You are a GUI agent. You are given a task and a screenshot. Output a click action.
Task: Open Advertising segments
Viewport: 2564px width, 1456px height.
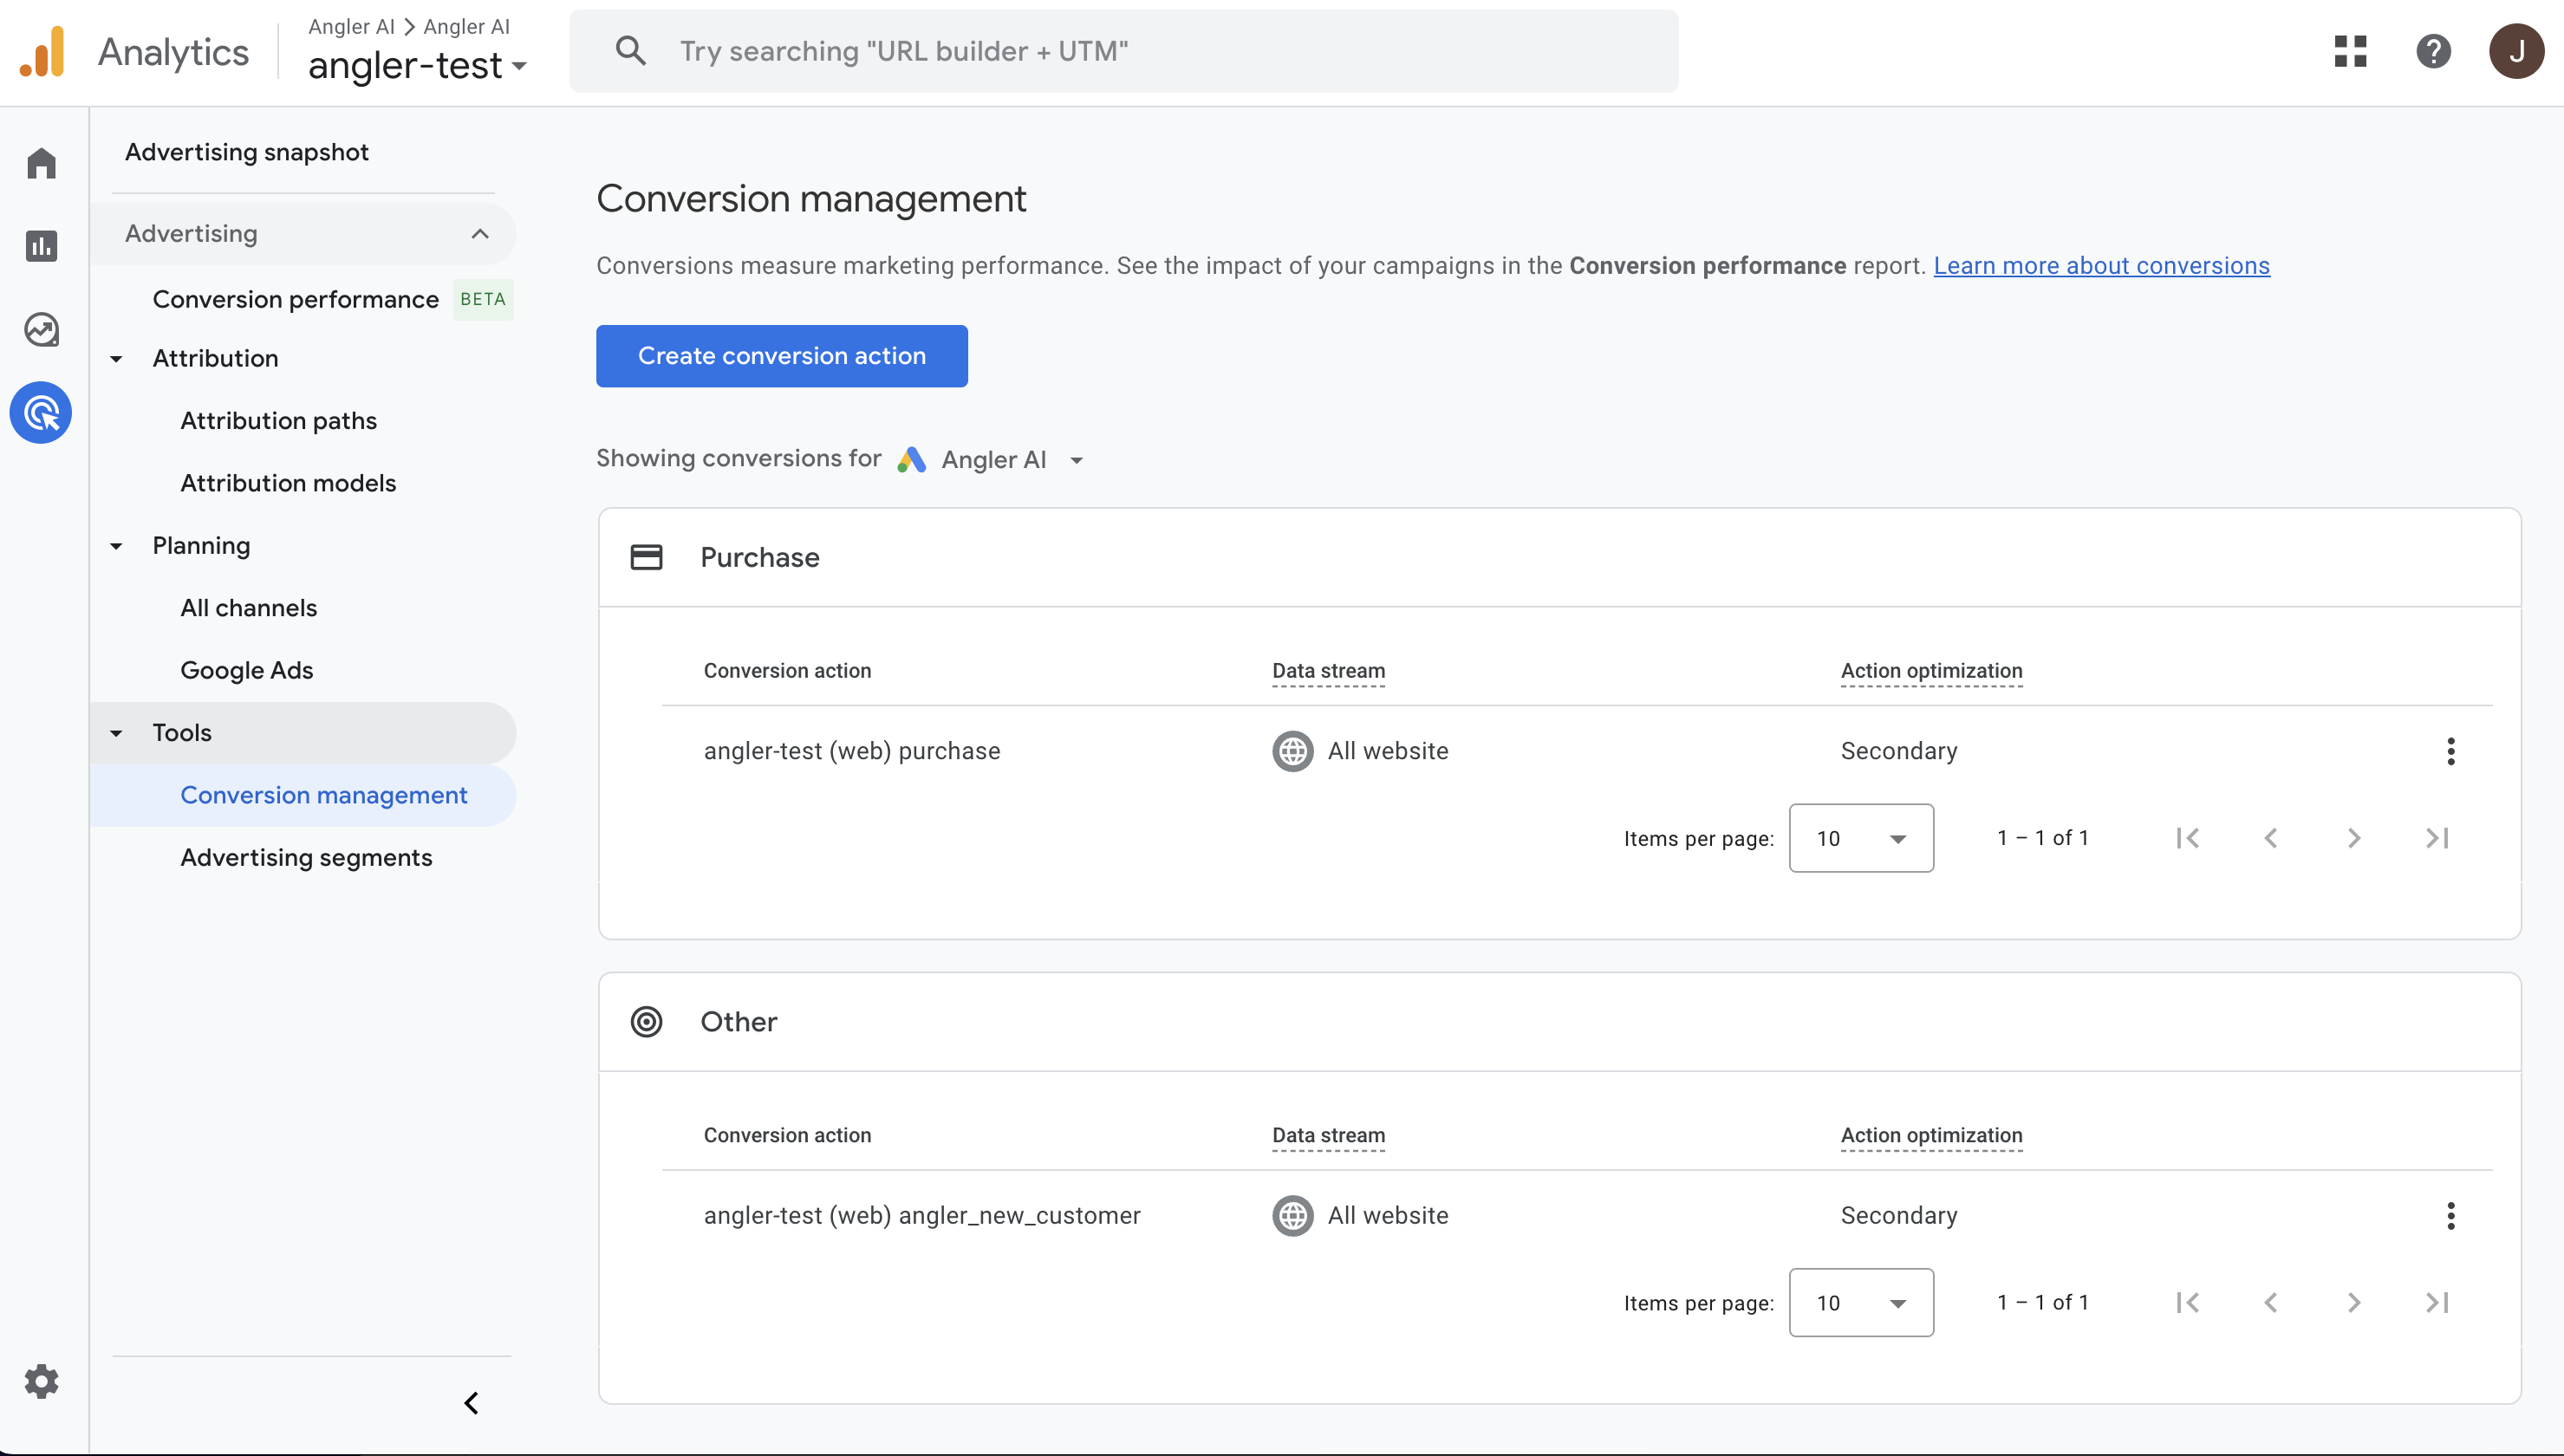click(306, 857)
